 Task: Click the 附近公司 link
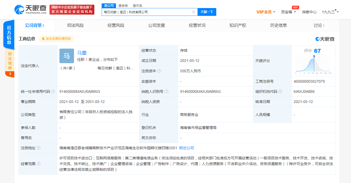[186, 148]
